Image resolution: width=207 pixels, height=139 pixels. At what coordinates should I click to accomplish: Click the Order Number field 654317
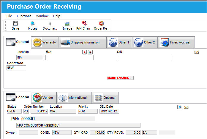point(39,111)
